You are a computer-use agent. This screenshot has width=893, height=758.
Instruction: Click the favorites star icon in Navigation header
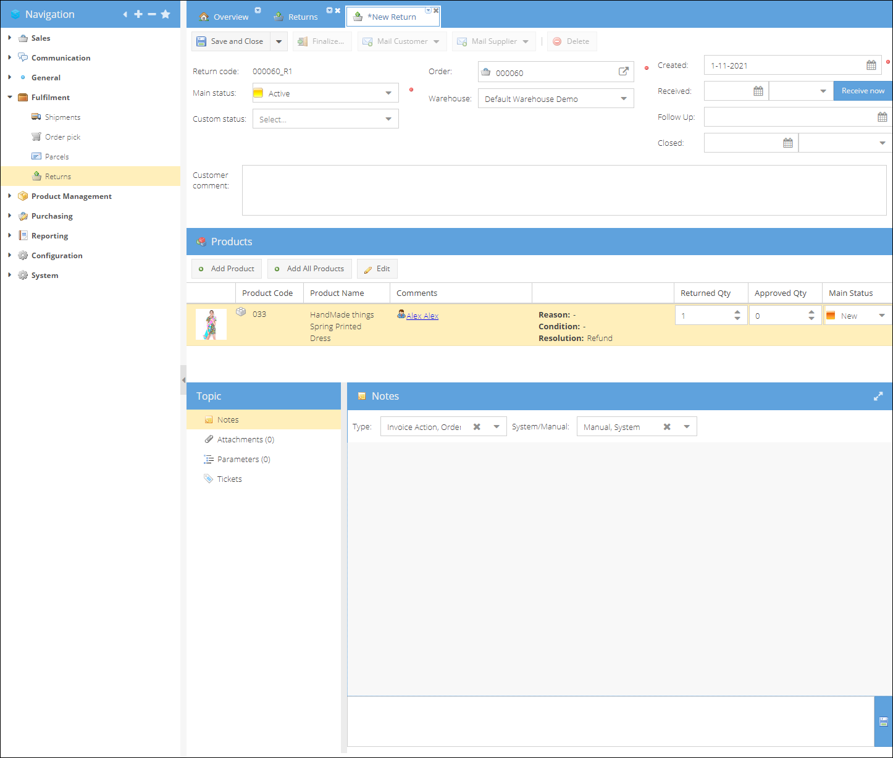(166, 14)
